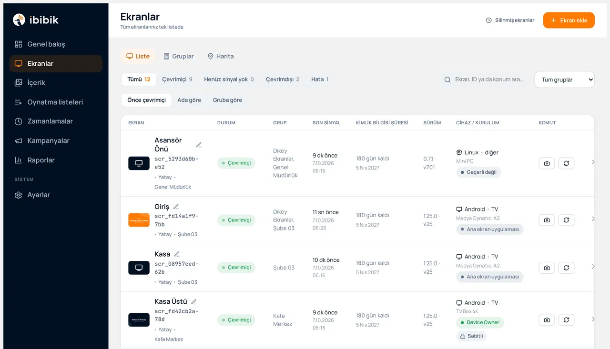Expand the Kasa Üstü row chevron
The width and height of the screenshot is (610, 349).
(593, 319)
